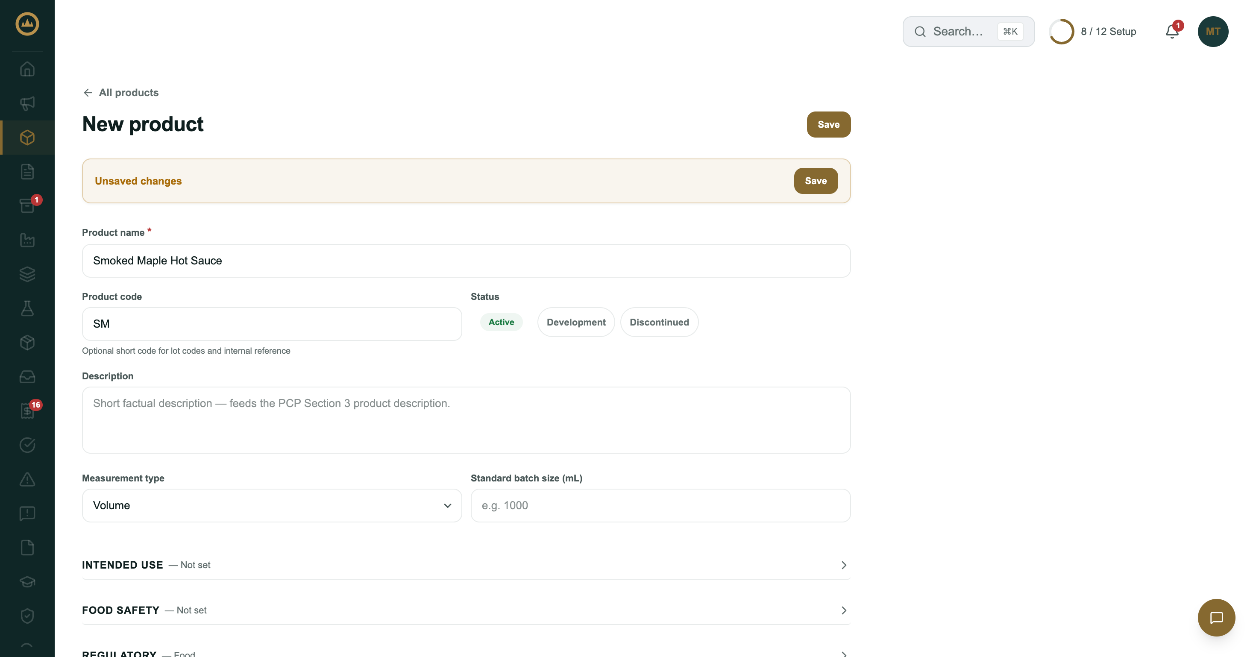Open the MT user avatar menu
Viewport: 1256px width, 657px height.
[x=1212, y=32]
